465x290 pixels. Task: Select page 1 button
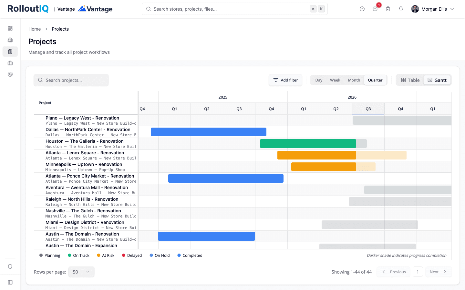point(418,272)
